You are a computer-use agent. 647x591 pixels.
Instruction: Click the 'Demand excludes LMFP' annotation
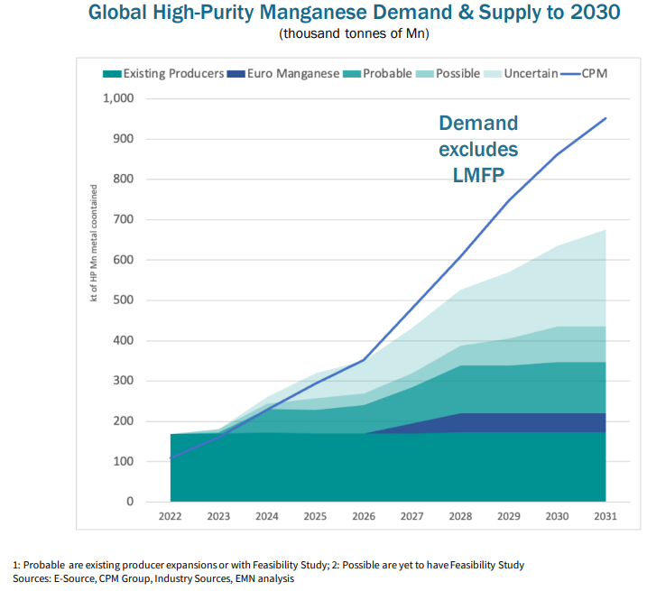[478, 149]
